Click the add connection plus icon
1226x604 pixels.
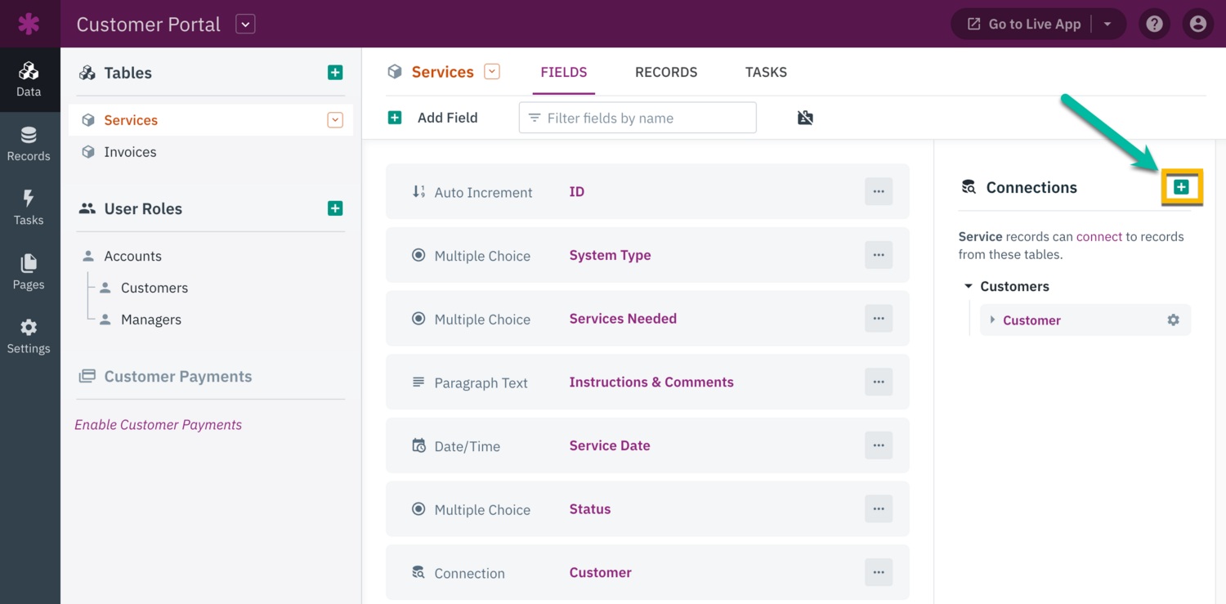(1181, 187)
